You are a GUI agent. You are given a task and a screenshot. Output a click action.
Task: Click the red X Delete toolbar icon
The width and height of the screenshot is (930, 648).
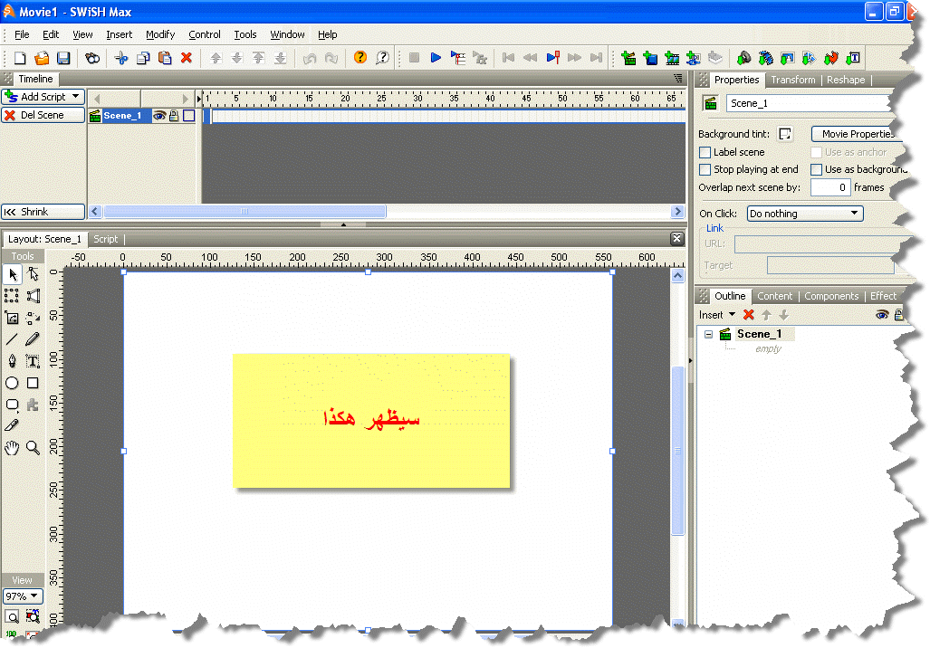click(187, 58)
